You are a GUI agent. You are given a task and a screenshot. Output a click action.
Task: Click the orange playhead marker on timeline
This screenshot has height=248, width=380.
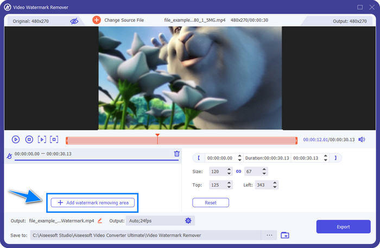coord(157,135)
